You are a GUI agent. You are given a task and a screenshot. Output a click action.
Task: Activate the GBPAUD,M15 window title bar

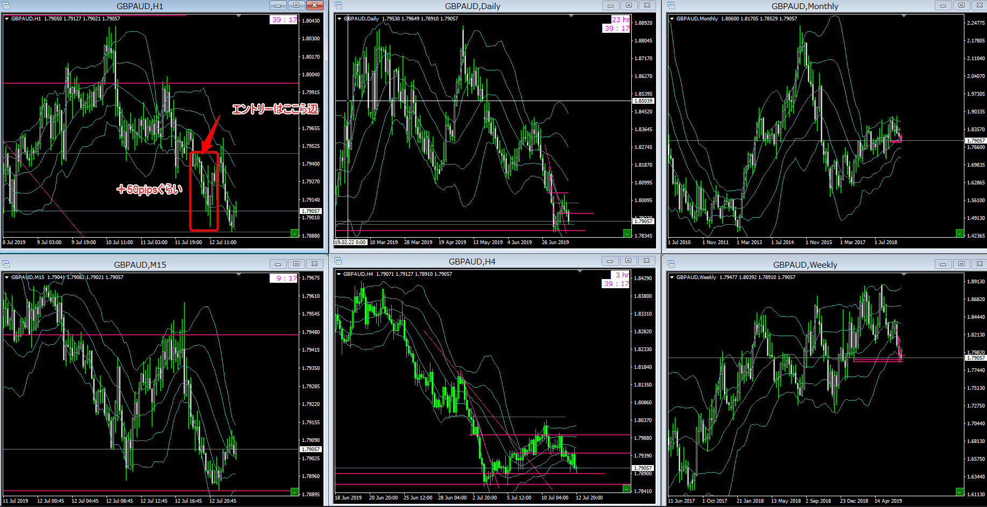tap(140, 265)
